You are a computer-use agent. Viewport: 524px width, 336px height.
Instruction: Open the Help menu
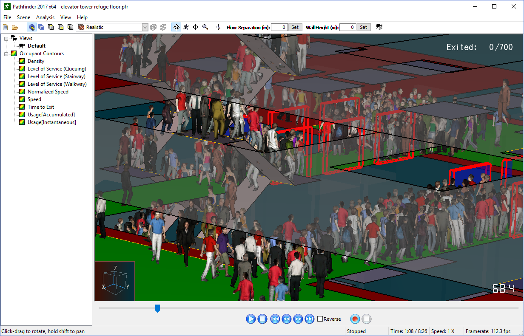[83, 17]
